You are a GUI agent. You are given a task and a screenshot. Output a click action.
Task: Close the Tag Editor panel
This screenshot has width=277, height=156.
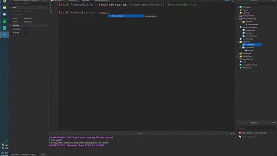coord(276,123)
